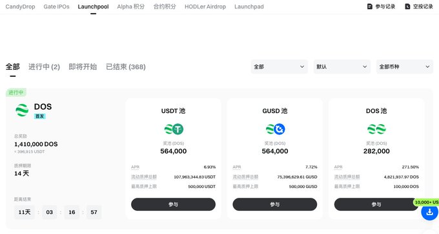This screenshot has width=439, height=234.
Task: Open the Alpha 积分 tab
Action: point(131,6)
